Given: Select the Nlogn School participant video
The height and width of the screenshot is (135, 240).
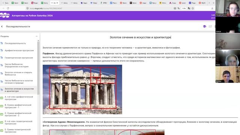Looking at the screenshot, I should click(x=228, y=8).
